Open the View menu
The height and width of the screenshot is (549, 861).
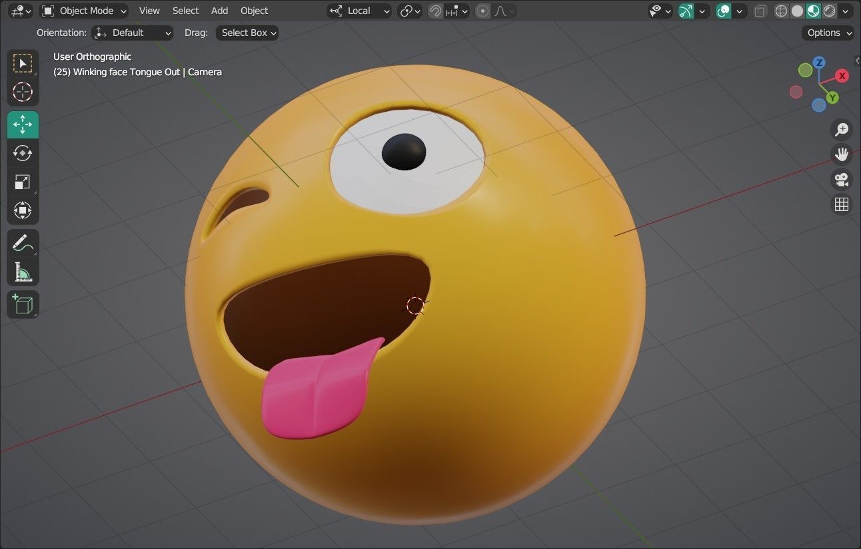149,11
